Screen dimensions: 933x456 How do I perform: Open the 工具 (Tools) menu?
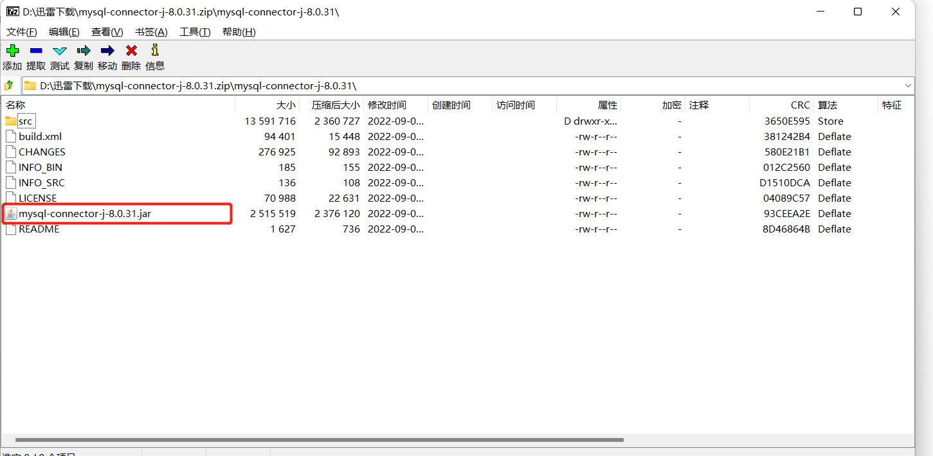(x=194, y=31)
